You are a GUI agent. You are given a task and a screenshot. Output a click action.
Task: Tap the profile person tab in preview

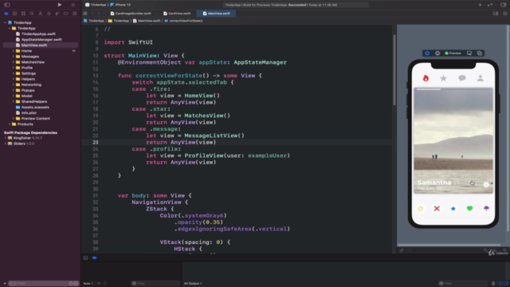481,78
